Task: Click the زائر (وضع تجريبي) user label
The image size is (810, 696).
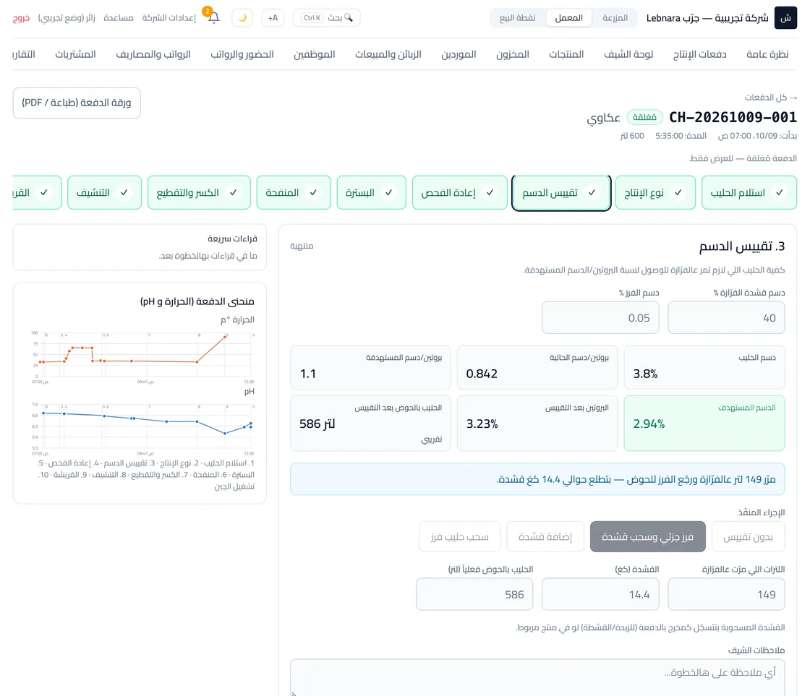Action: point(67,18)
